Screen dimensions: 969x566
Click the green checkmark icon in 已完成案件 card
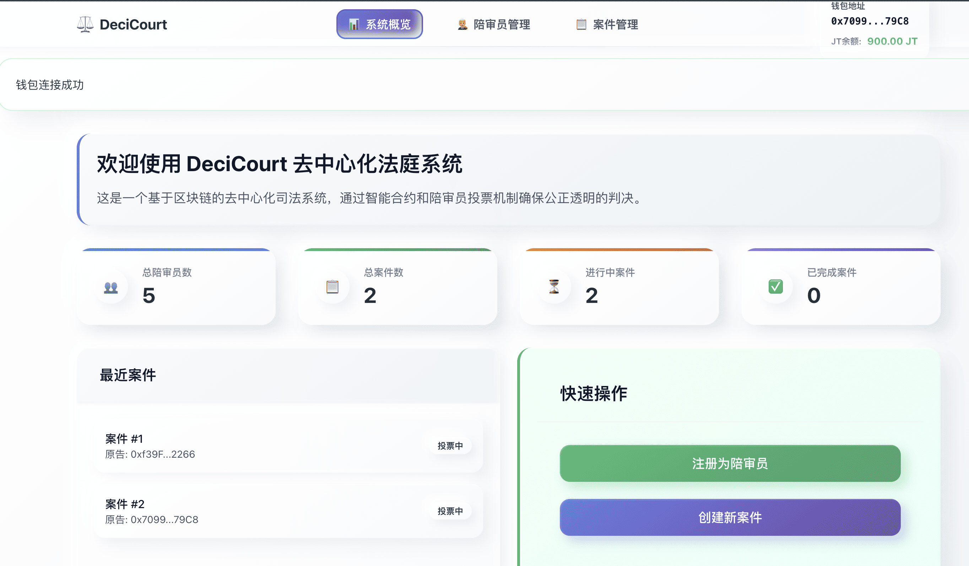(775, 287)
